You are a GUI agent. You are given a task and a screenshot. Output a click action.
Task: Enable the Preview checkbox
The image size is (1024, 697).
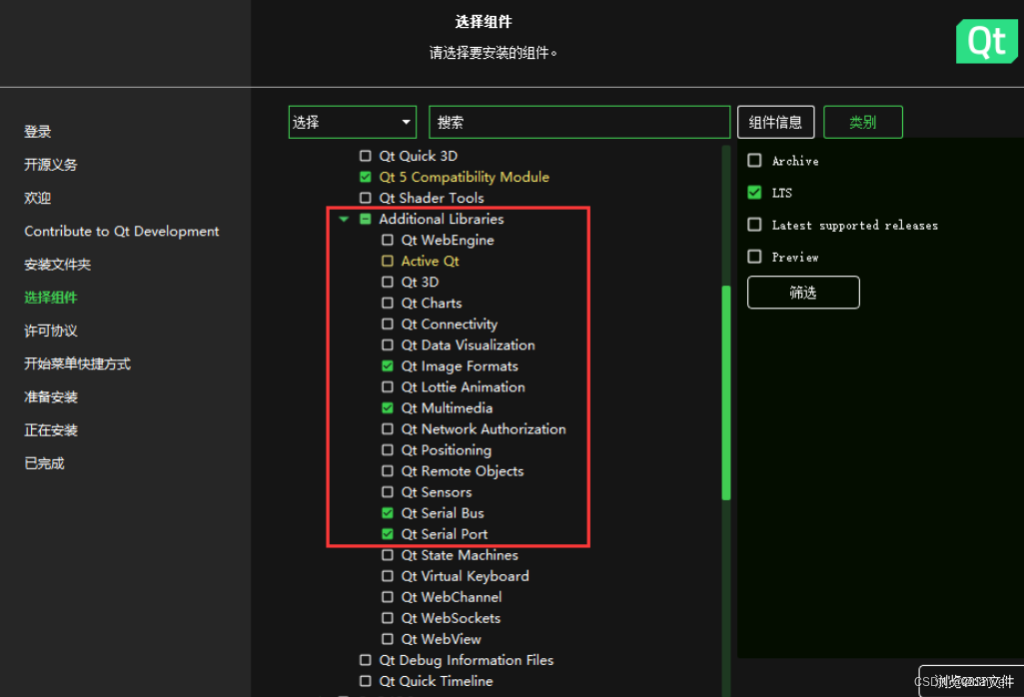click(x=754, y=257)
